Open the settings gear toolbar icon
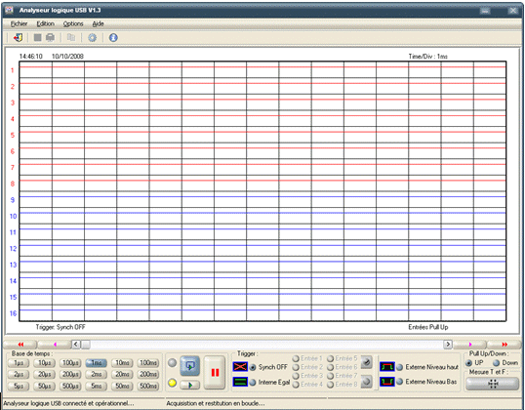 pos(93,37)
